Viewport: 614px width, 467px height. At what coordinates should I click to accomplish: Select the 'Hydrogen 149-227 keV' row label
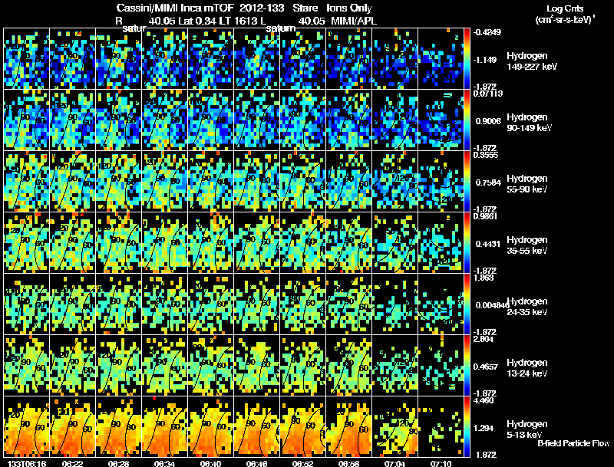532,61
